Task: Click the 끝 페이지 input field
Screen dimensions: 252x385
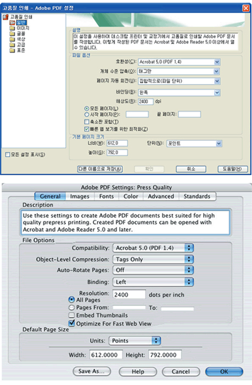Action: 189,114
